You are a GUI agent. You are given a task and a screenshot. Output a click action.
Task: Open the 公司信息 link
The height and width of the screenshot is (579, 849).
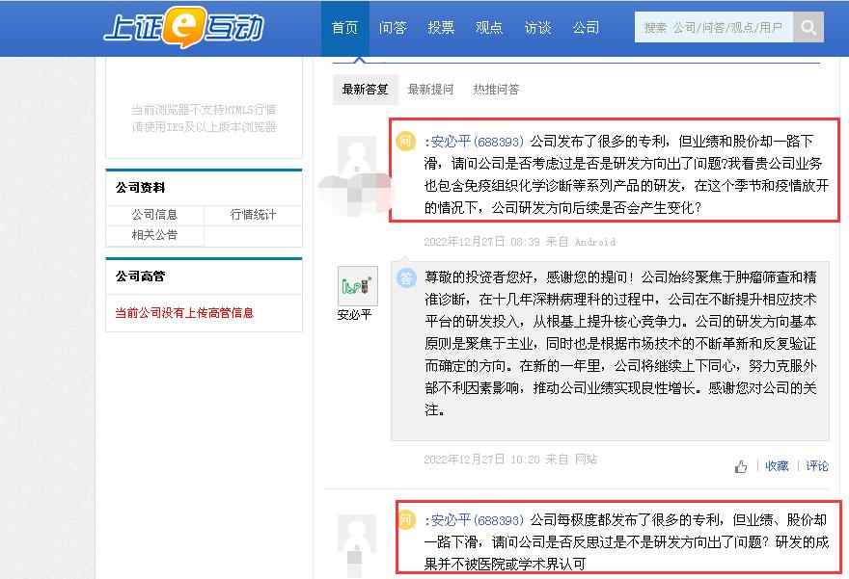click(x=155, y=215)
